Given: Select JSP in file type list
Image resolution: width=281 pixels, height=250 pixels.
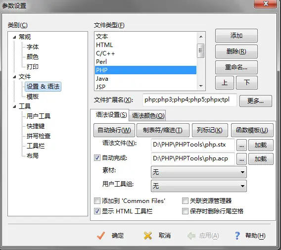Looking at the screenshot, I should click(145, 87).
